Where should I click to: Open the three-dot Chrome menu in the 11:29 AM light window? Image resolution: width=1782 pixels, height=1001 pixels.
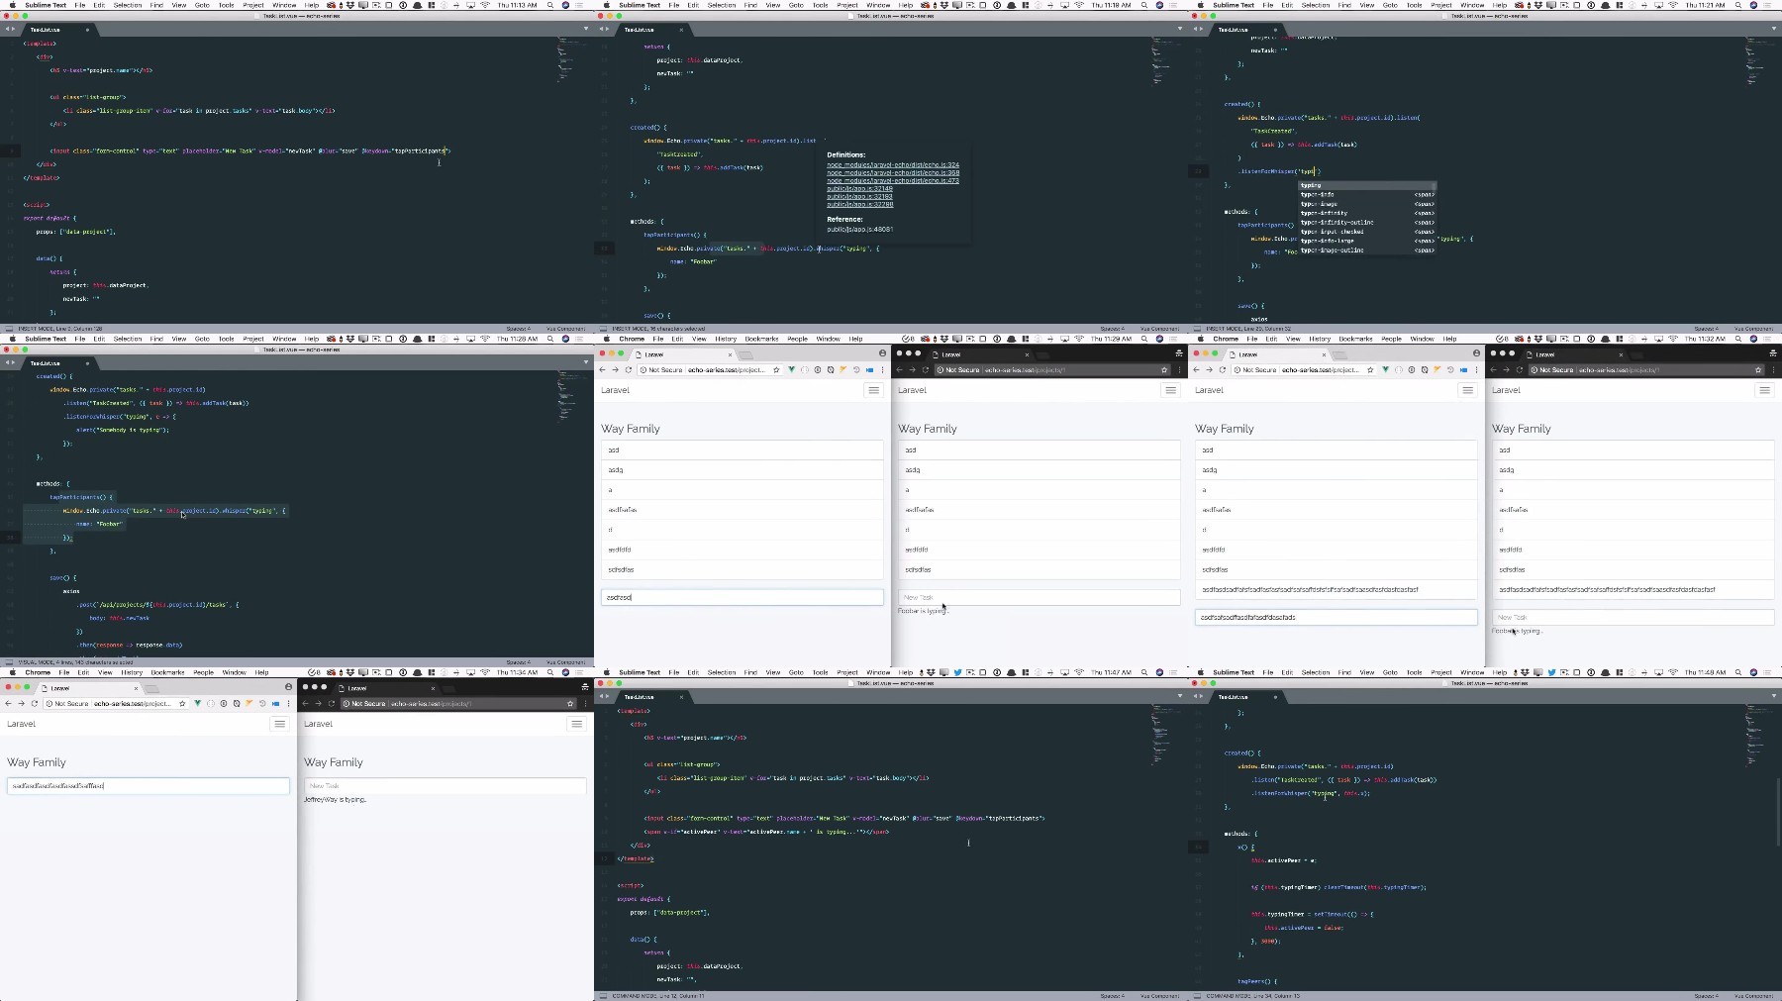click(x=882, y=369)
